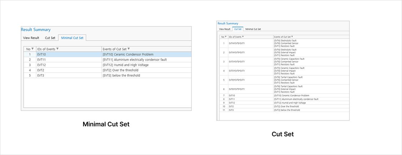Open Events of Cut Set filter in five-row table
402x155 pixels.
[x=129, y=49]
